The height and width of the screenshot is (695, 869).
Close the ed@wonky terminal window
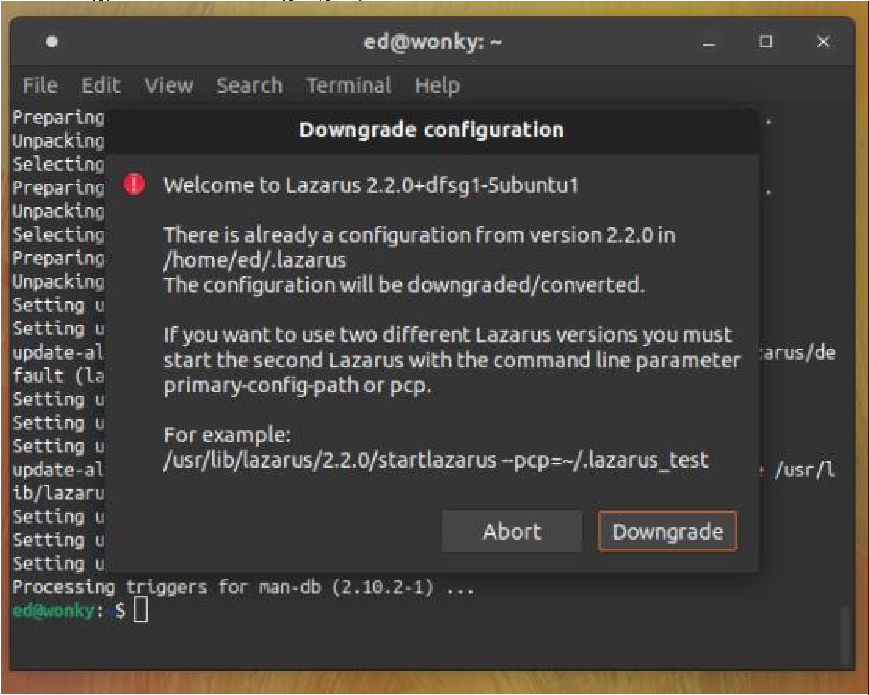pos(823,42)
